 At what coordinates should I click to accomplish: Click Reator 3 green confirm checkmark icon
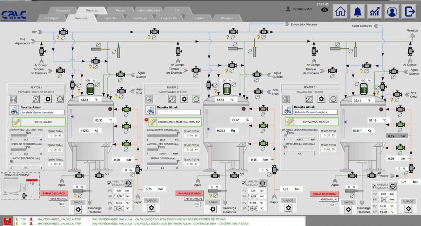(x=332, y=99)
